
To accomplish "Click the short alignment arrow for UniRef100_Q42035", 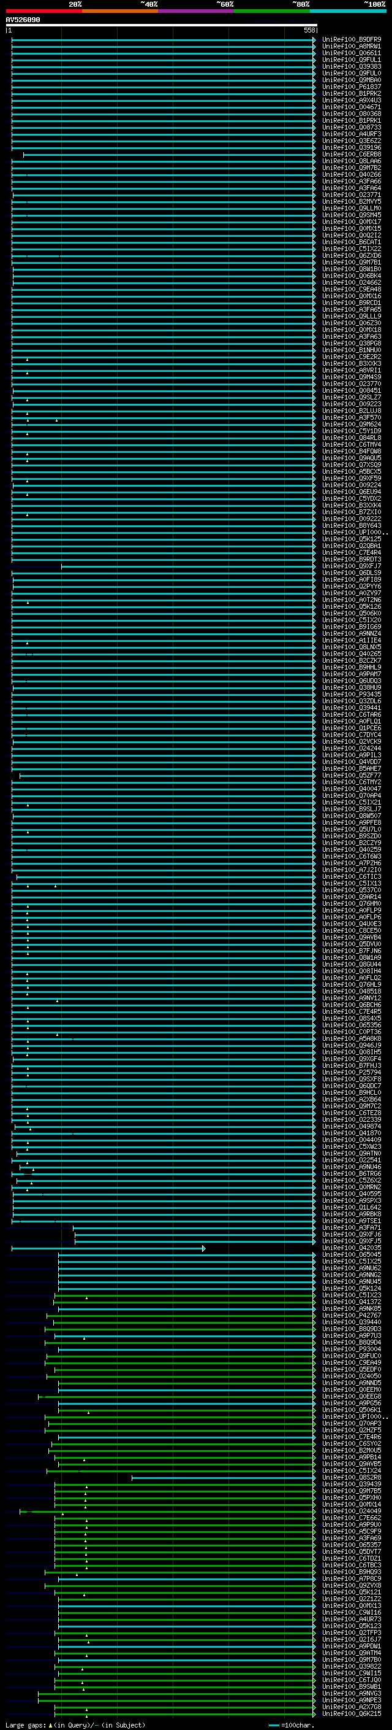I will [108, 1248].
